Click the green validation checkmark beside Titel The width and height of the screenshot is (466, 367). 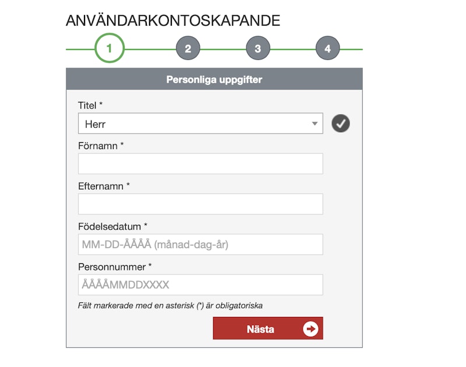click(341, 123)
